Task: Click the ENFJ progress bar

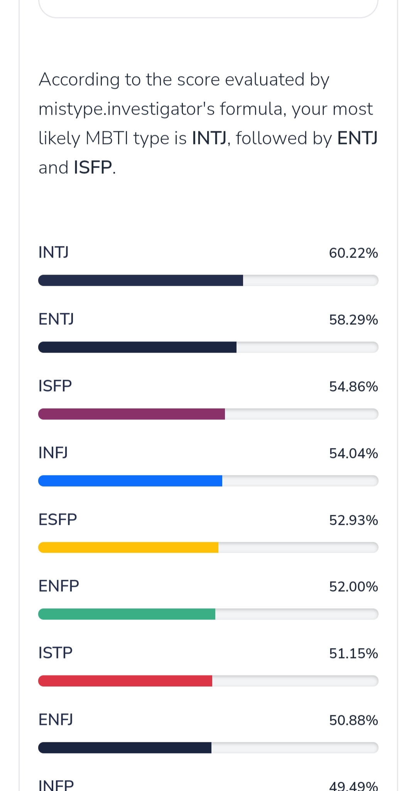Action: coord(208,748)
